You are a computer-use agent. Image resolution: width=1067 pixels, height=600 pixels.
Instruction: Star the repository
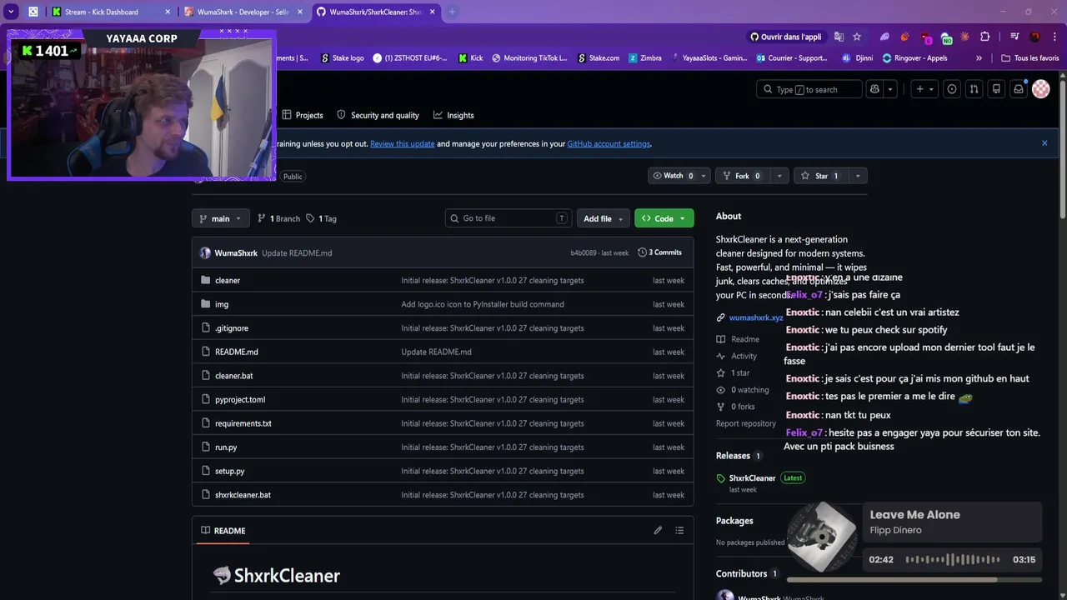point(820,176)
